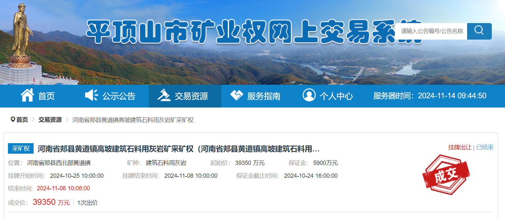Image resolution: width=505 pixels, height=218 pixels.
Task: Click the red 成交 stamp
Action: 446,174
